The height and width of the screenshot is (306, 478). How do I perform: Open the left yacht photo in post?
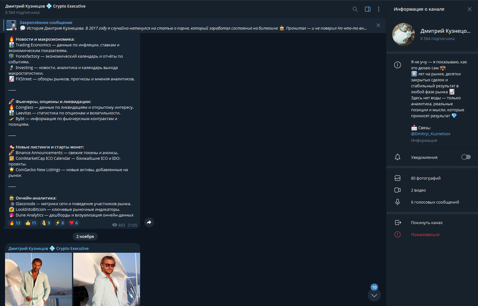(39, 279)
